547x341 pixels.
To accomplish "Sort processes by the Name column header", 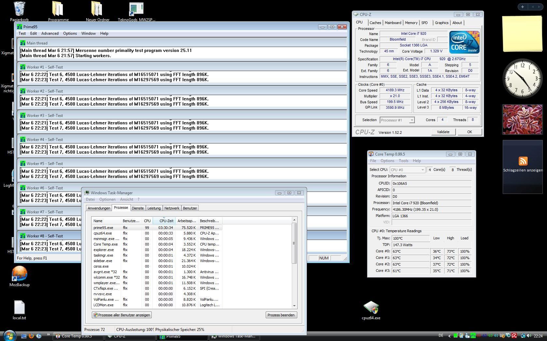I will click(106, 221).
